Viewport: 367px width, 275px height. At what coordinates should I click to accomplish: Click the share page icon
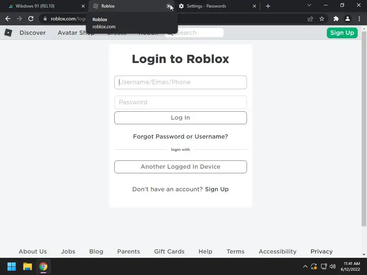(x=310, y=19)
